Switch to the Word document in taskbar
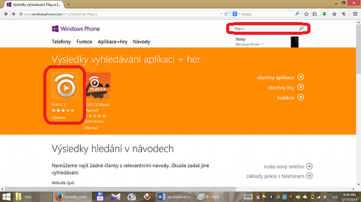361x202 pixels. (175, 197)
